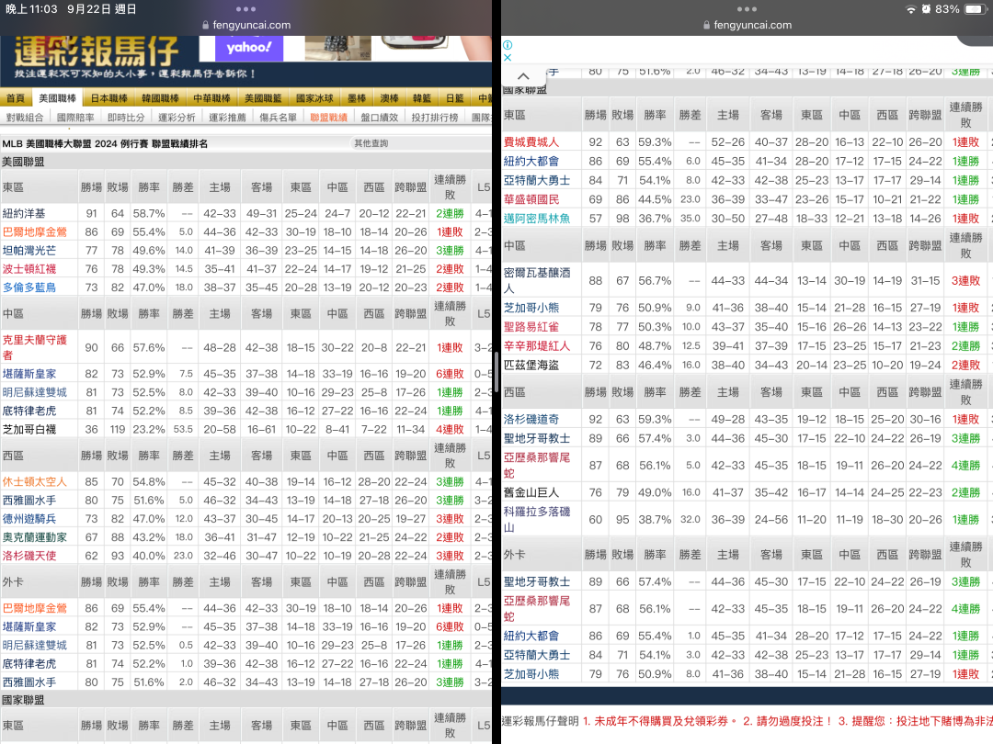The width and height of the screenshot is (993, 744).
Task: Open the 首頁 nav tab
Action: coord(16,98)
